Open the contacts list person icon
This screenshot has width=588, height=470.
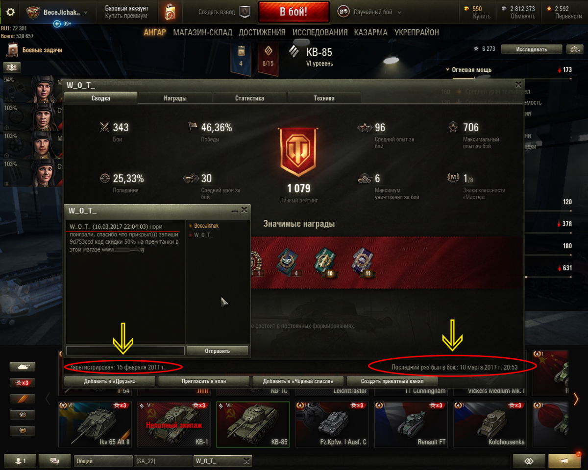pyautogui.click(x=19, y=461)
